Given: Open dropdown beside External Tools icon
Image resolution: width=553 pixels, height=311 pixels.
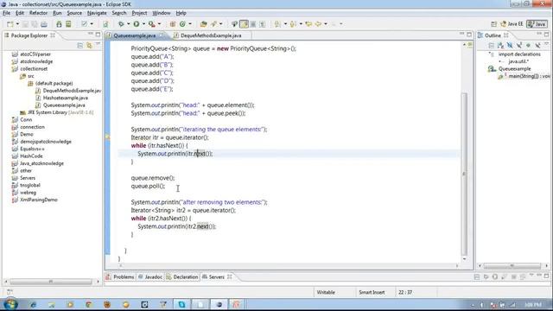Looking at the screenshot, I should [x=159, y=24].
